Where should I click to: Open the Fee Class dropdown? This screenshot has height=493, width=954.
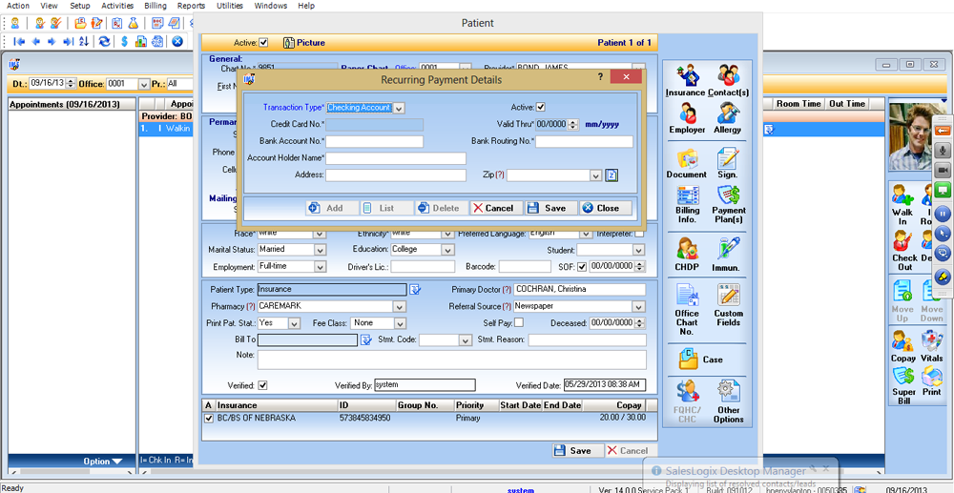point(399,323)
